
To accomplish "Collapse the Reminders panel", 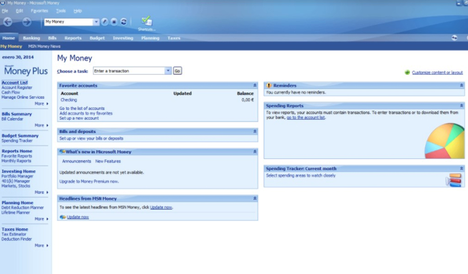I will (x=461, y=85).
